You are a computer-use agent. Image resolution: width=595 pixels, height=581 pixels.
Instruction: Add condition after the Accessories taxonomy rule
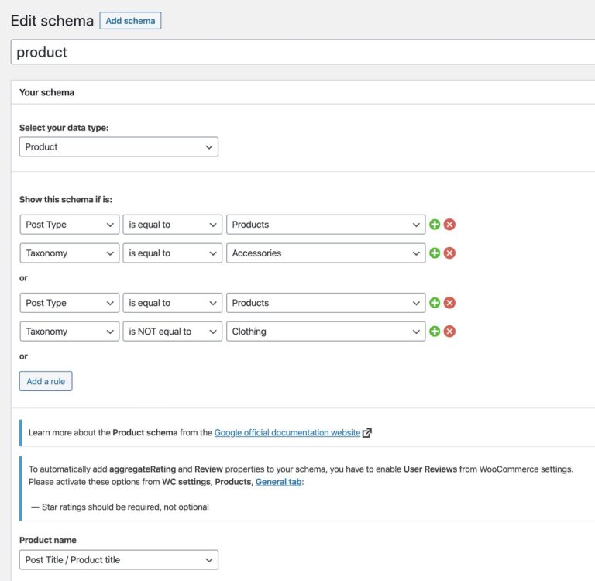point(435,253)
